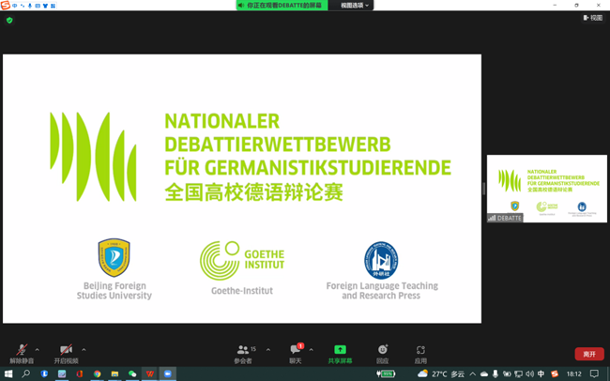Click the green Share Screen button (共享屏幕)

[x=340, y=354]
